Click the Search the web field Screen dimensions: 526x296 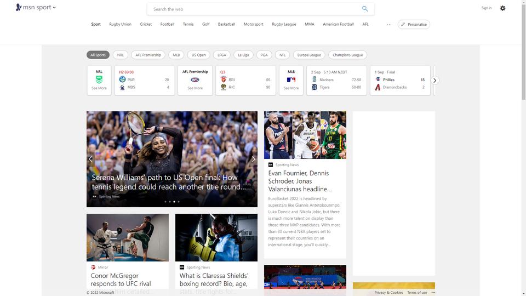click(256, 9)
